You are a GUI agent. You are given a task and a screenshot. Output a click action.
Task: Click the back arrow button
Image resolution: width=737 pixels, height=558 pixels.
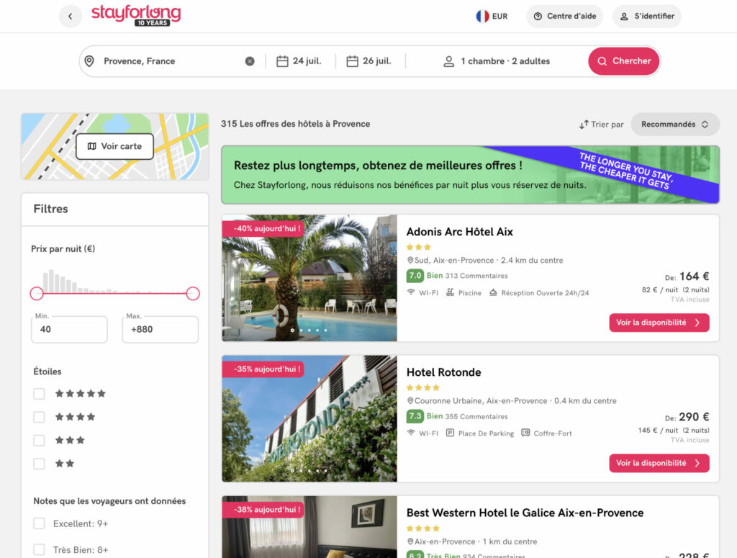[x=70, y=17]
